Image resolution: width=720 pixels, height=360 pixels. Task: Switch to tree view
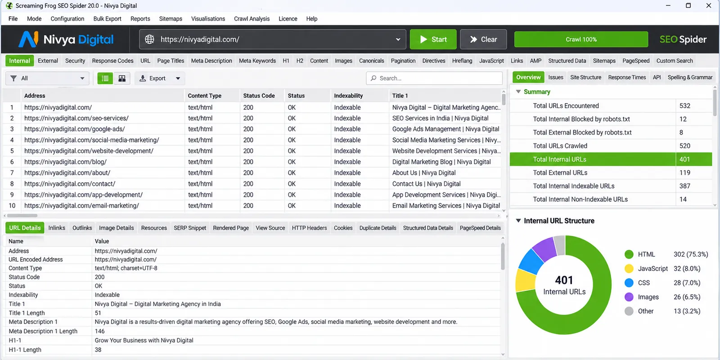(x=122, y=78)
